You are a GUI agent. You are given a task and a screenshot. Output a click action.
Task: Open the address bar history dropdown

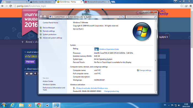pos(120,17)
